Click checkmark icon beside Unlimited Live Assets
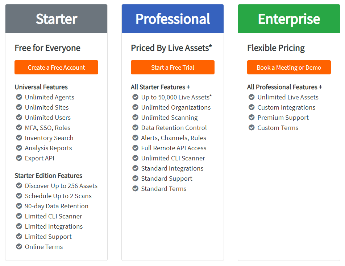345x266 pixels. [252, 97]
